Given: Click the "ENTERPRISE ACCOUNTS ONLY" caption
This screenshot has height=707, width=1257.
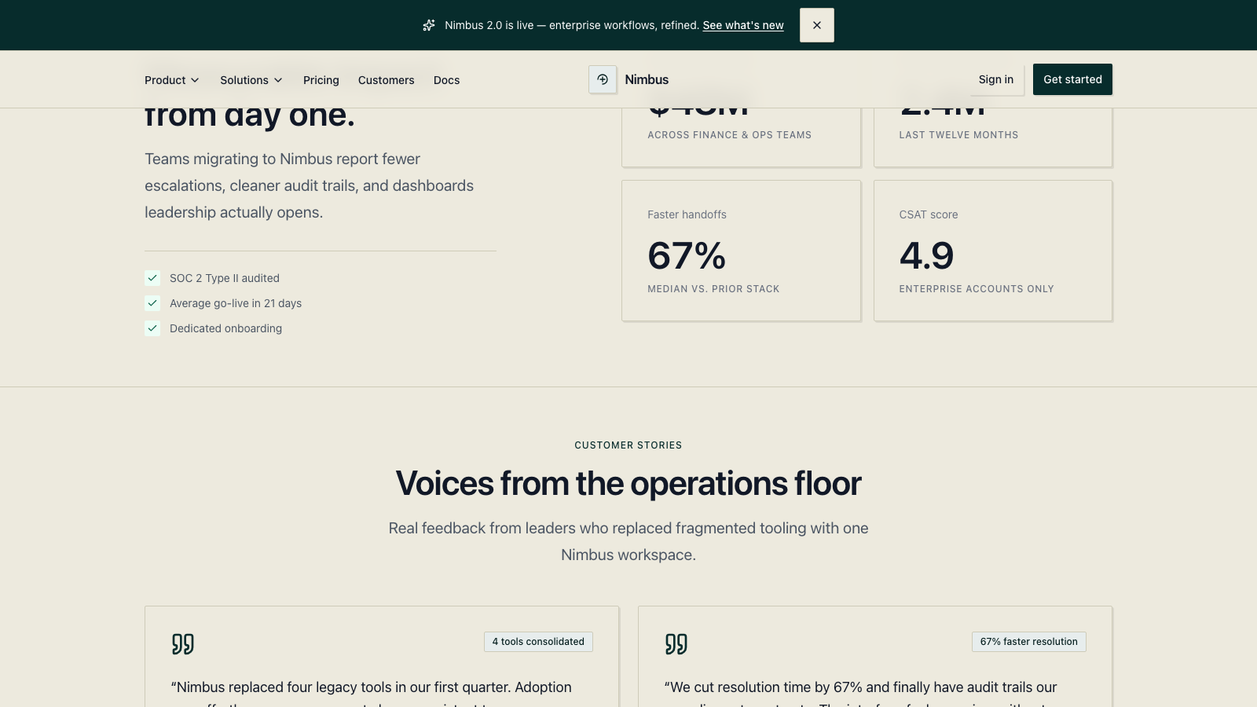Looking at the screenshot, I should pos(977,289).
